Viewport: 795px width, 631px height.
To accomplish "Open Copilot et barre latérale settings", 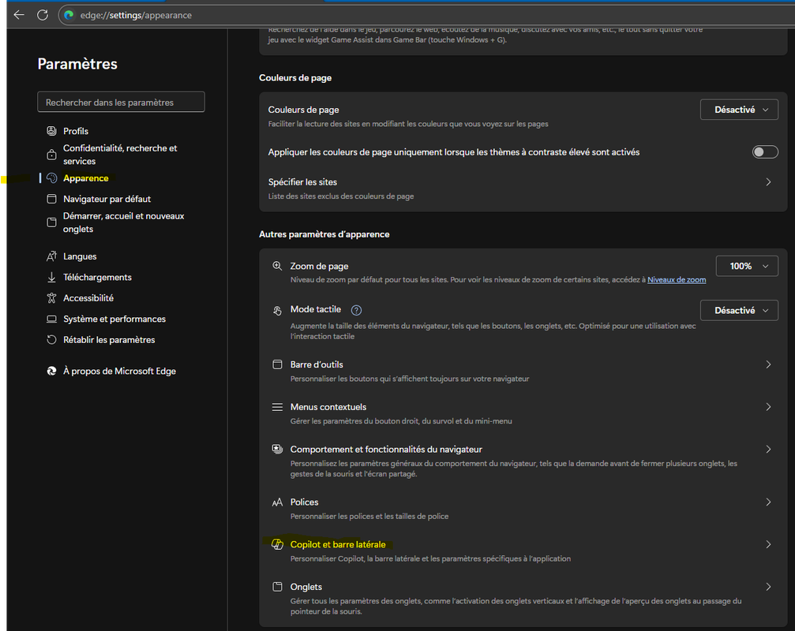I will 523,551.
